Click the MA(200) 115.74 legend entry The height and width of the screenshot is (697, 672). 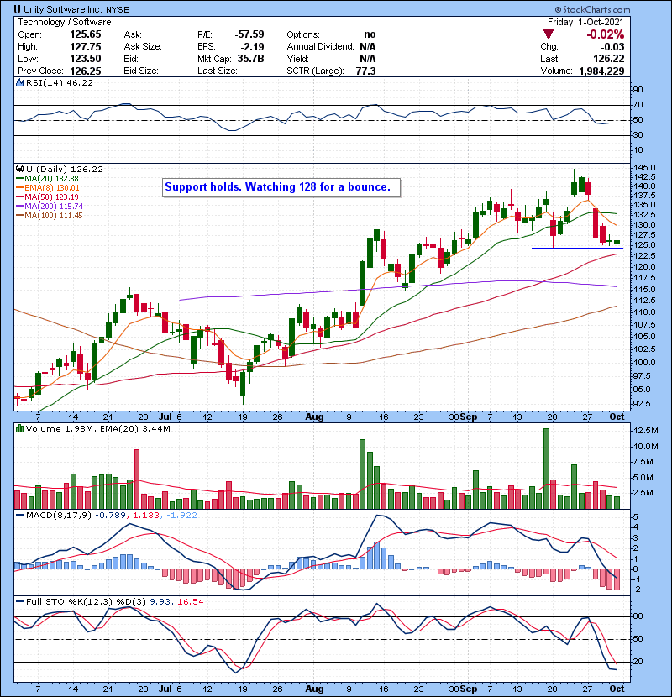pos(50,207)
